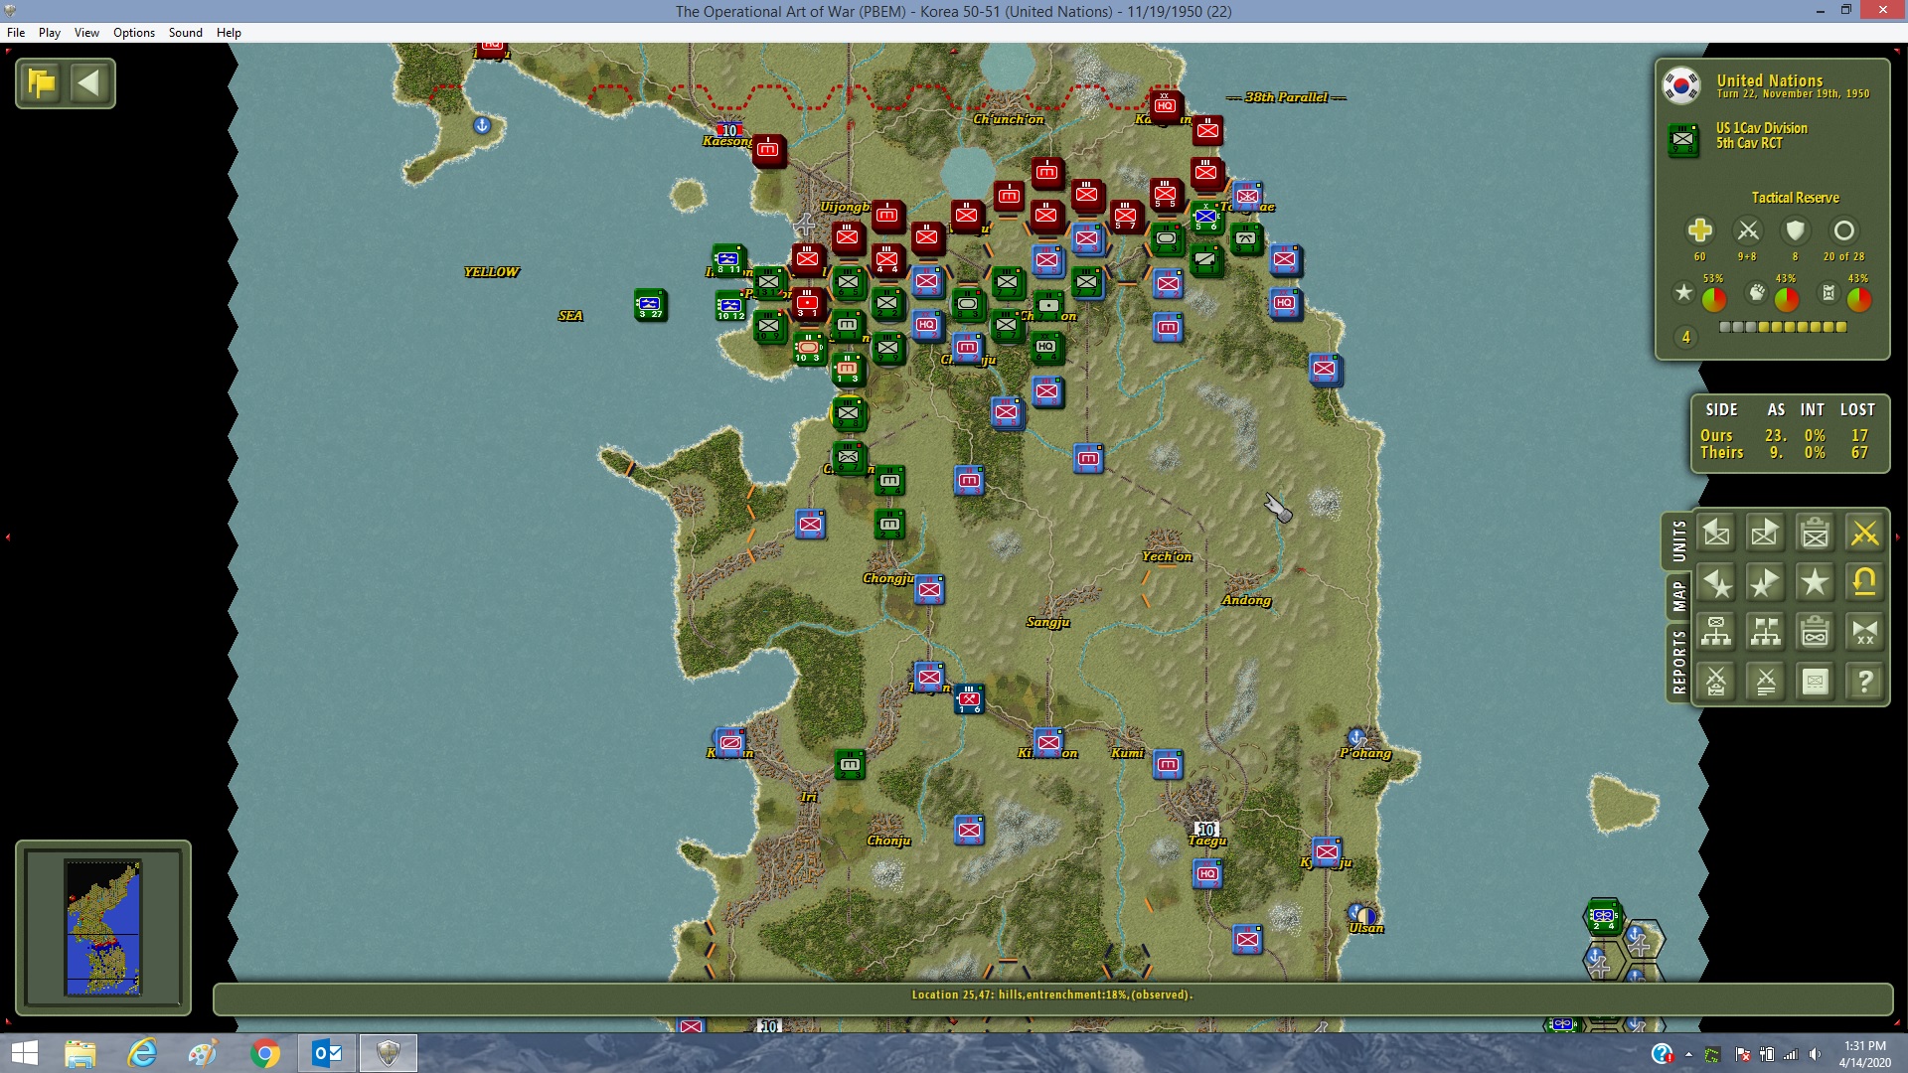Open the Sound menu
This screenshot has width=1908, height=1073.
tap(185, 33)
